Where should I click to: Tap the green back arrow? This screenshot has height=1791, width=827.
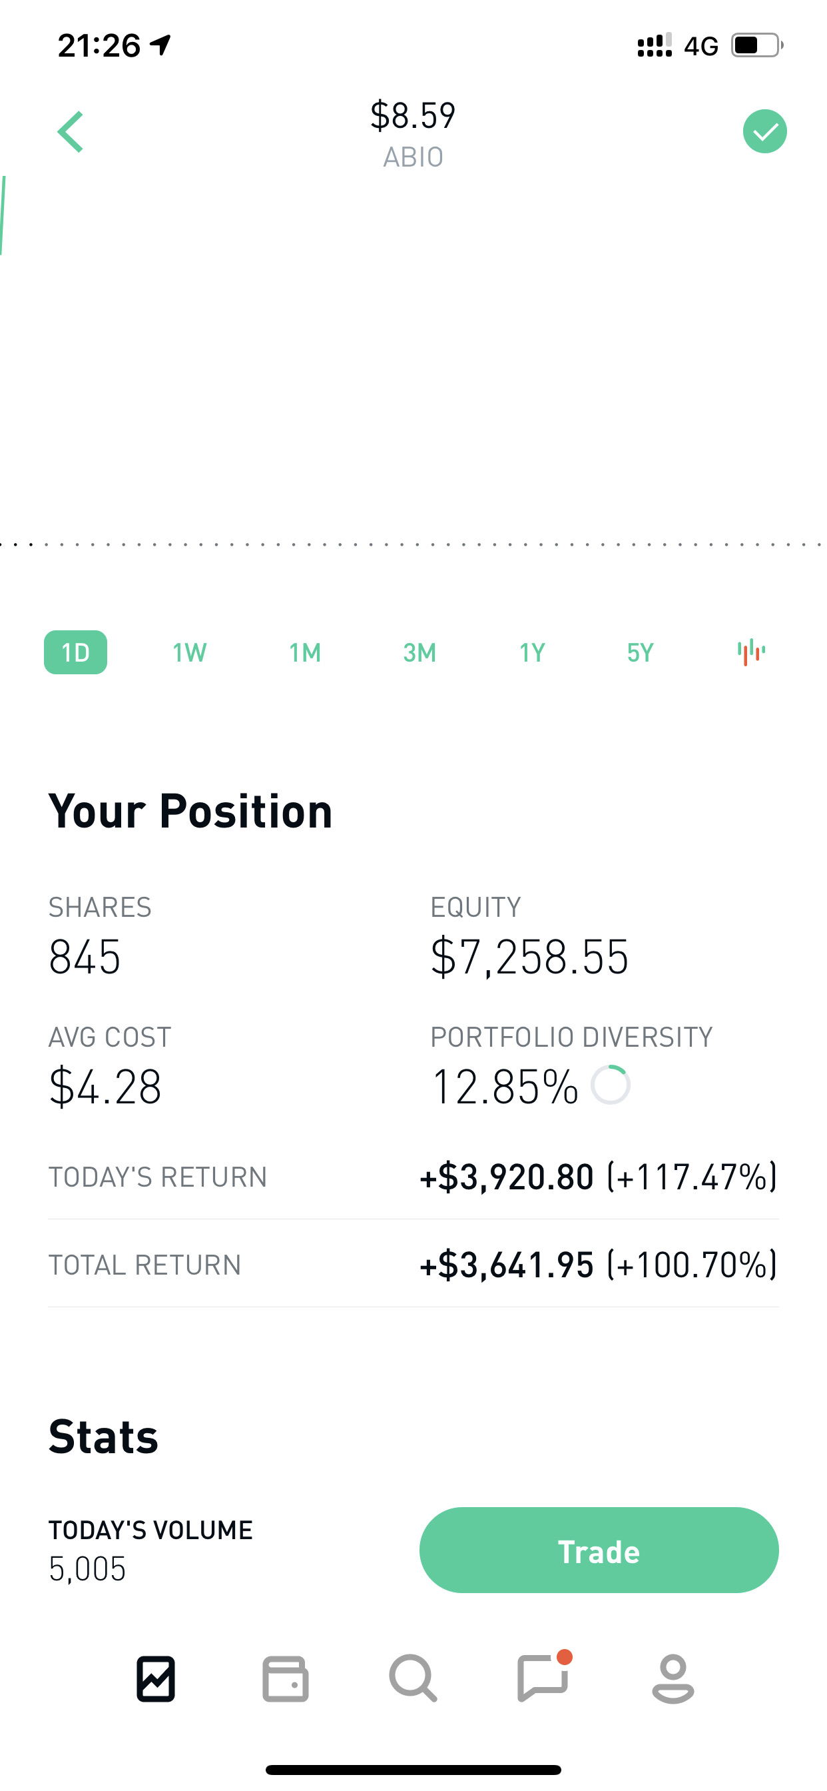tap(71, 131)
